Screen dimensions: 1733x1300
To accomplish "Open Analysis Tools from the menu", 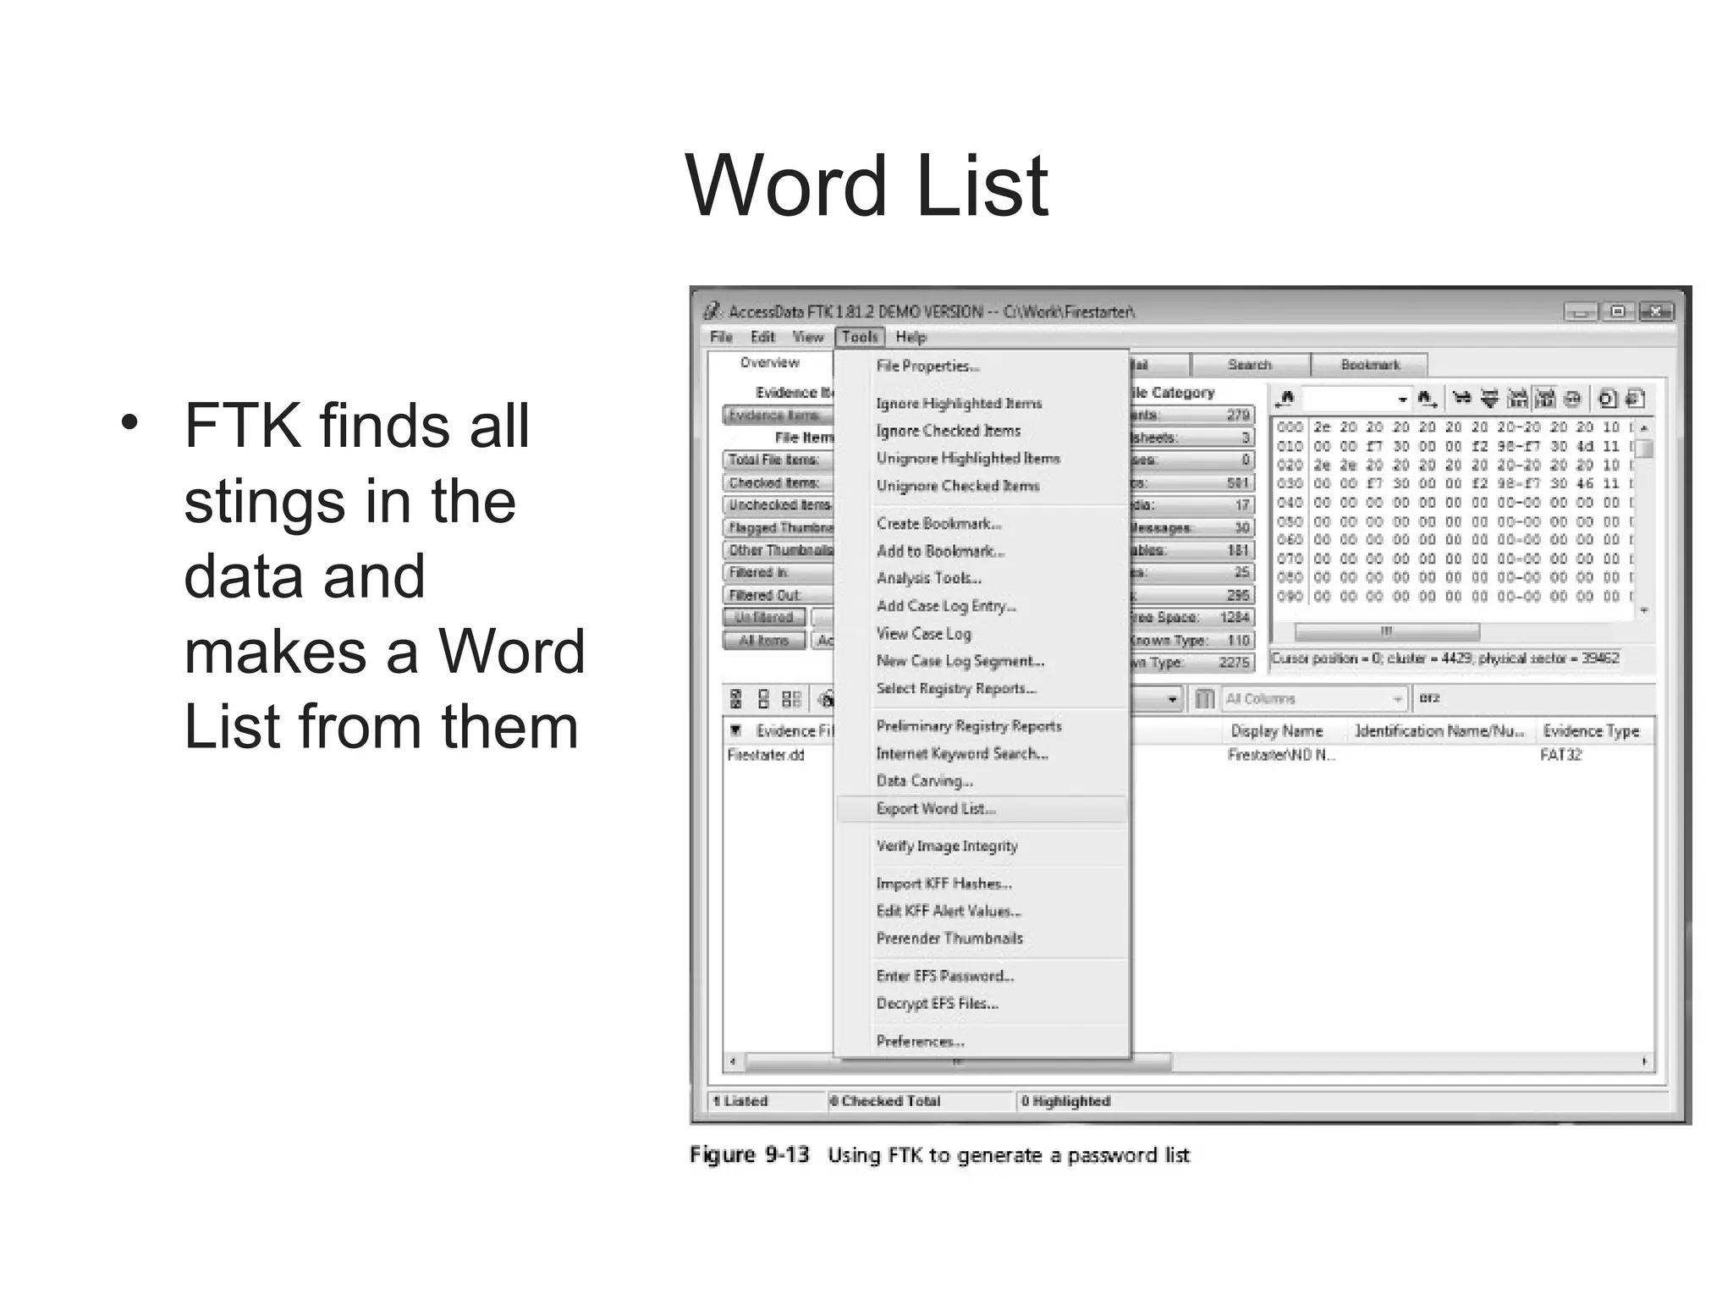I will point(982,578).
